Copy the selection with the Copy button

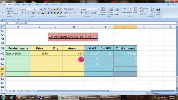(x=10, y=11)
